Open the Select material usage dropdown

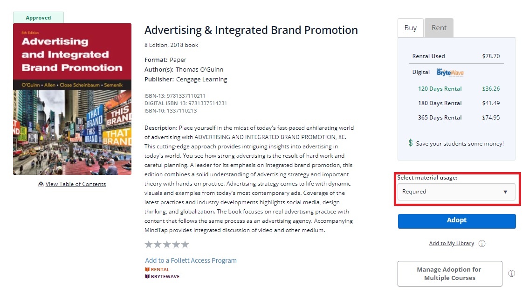pyautogui.click(x=456, y=192)
